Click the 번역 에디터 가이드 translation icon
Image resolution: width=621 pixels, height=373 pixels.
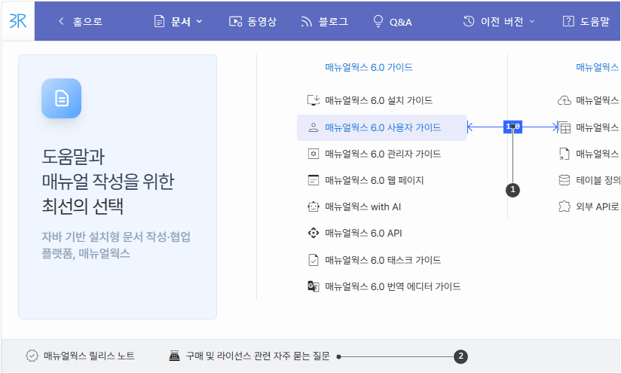click(x=314, y=286)
